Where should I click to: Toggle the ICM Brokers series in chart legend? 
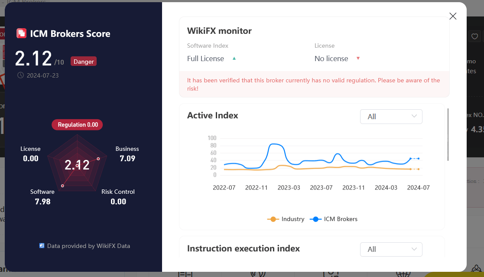pyautogui.click(x=334, y=219)
